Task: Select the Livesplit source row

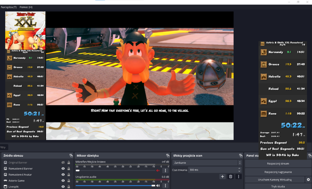Action: tap(37, 187)
